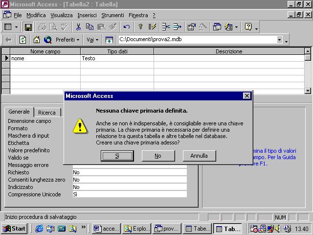Open the Preferiti dropdown
The height and width of the screenshot is (235, 313).
pyautogui.click(x=67, y=40)
